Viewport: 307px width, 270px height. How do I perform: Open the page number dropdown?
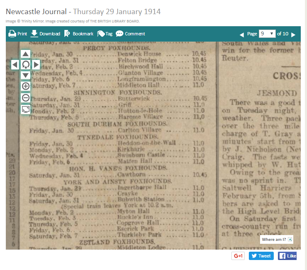point(267,34)
